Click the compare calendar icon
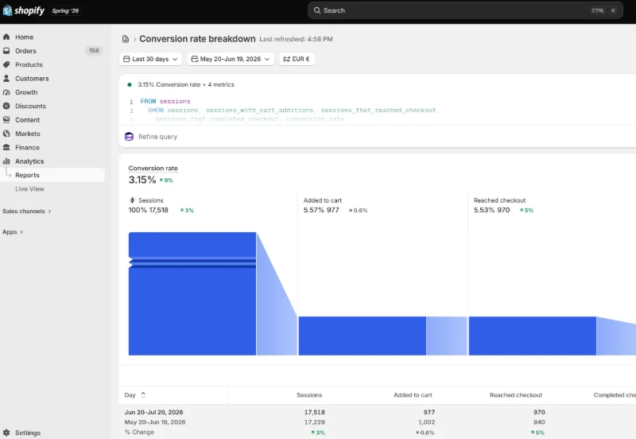 [194, 59]
